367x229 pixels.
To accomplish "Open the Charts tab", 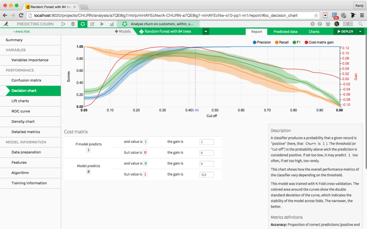I will (314, 31).
